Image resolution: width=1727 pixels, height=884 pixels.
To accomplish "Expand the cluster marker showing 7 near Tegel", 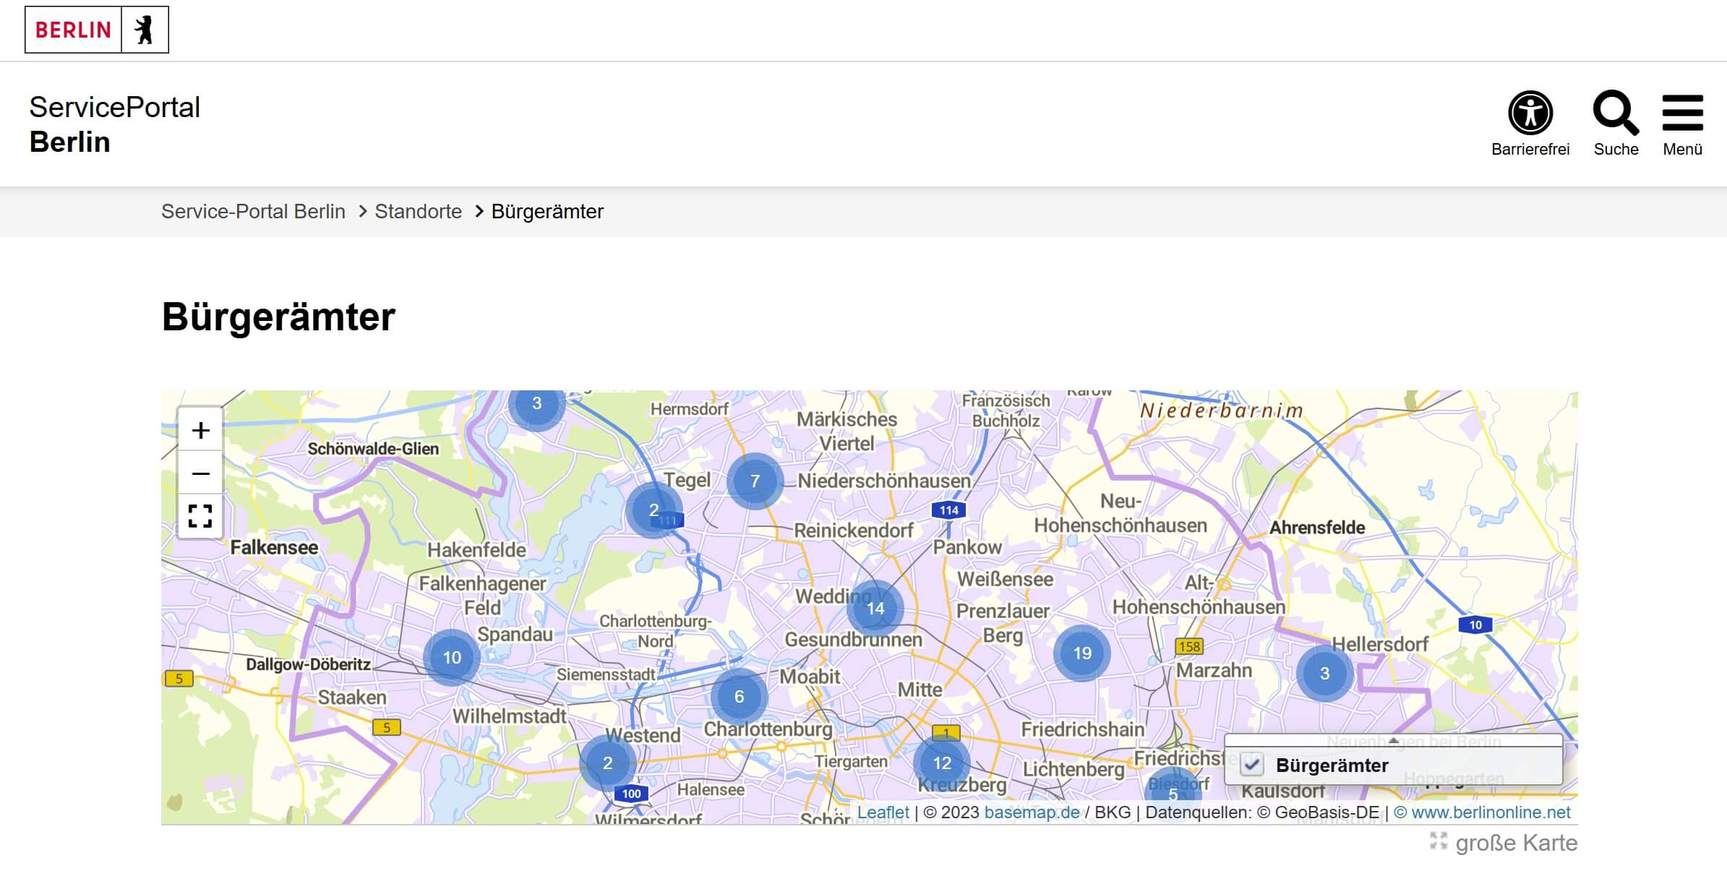I will click(755, 481).
